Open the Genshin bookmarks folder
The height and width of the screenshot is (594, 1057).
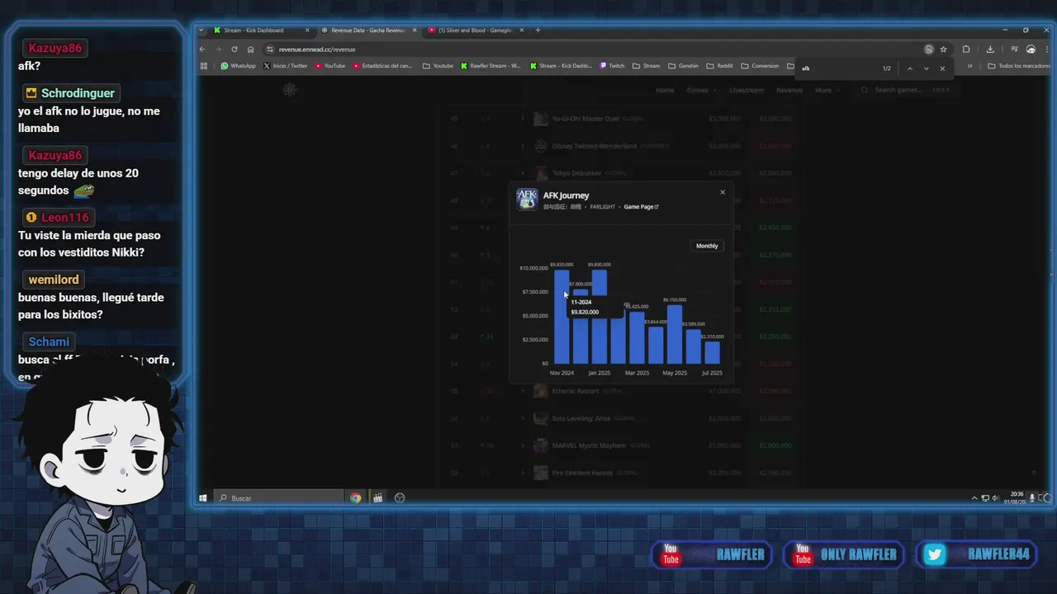683,66
